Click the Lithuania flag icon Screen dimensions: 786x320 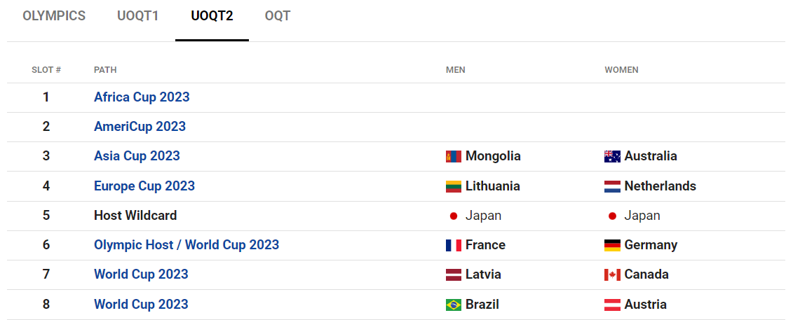[x=453, y=186]
